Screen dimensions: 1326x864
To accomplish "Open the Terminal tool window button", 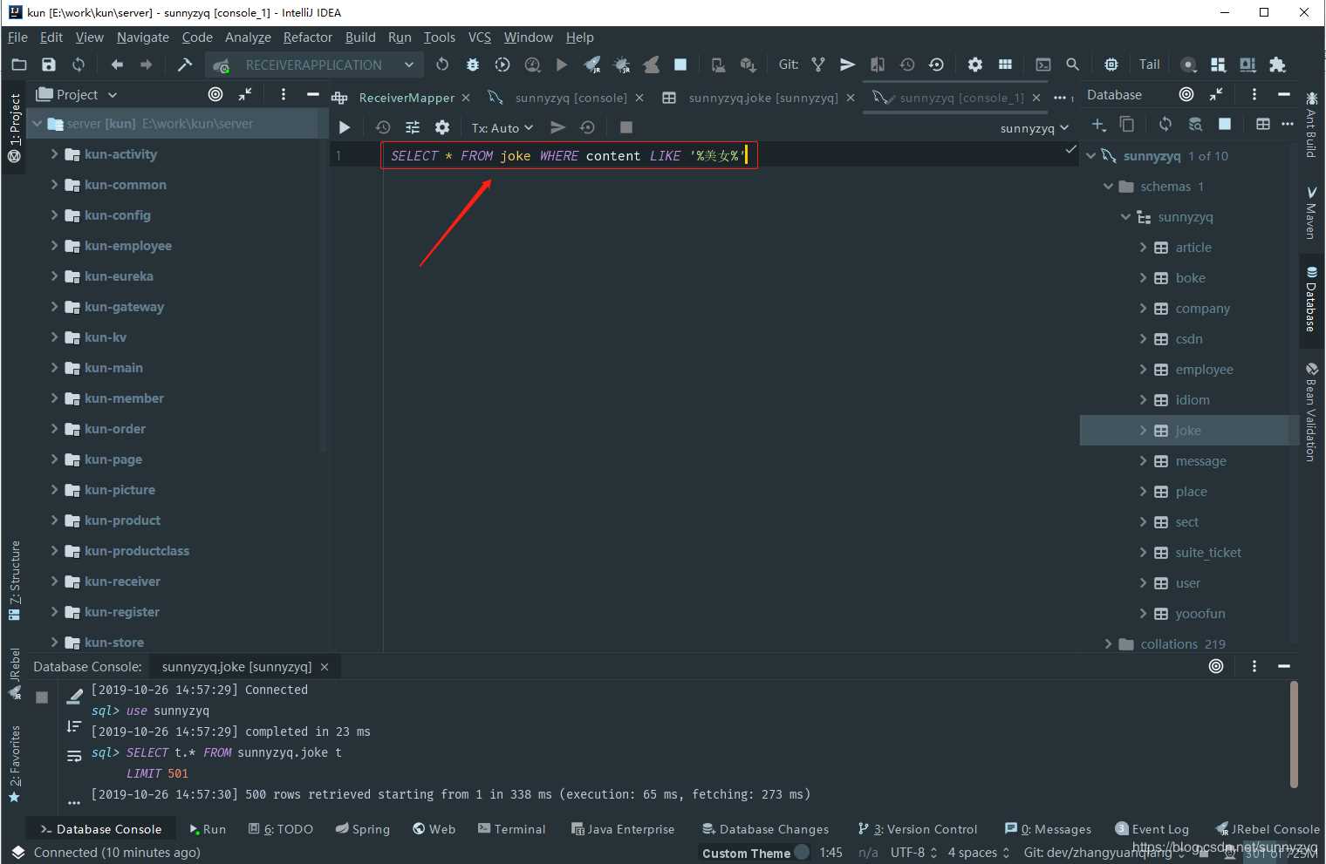I will tap(511, 829).
